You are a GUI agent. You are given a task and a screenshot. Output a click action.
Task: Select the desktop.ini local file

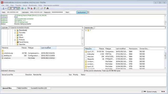click(x=8, y=56)
